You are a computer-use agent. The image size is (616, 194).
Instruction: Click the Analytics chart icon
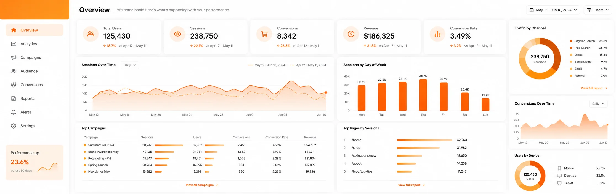14,44
